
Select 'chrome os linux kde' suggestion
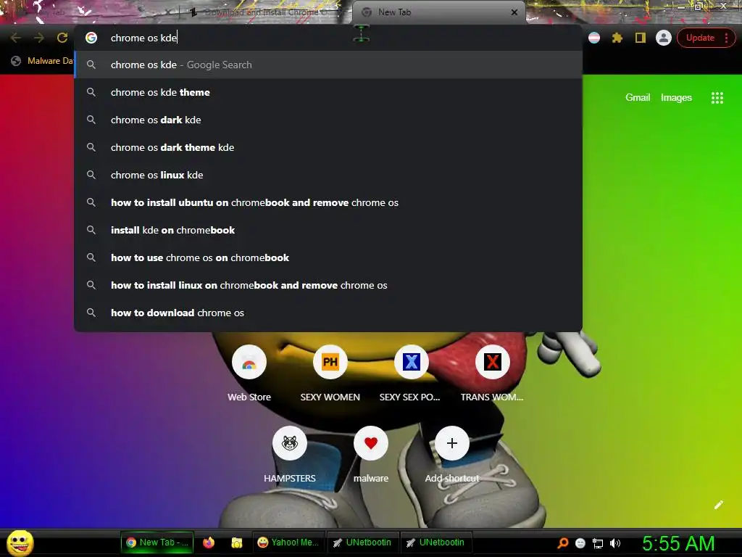coord(328,175)
